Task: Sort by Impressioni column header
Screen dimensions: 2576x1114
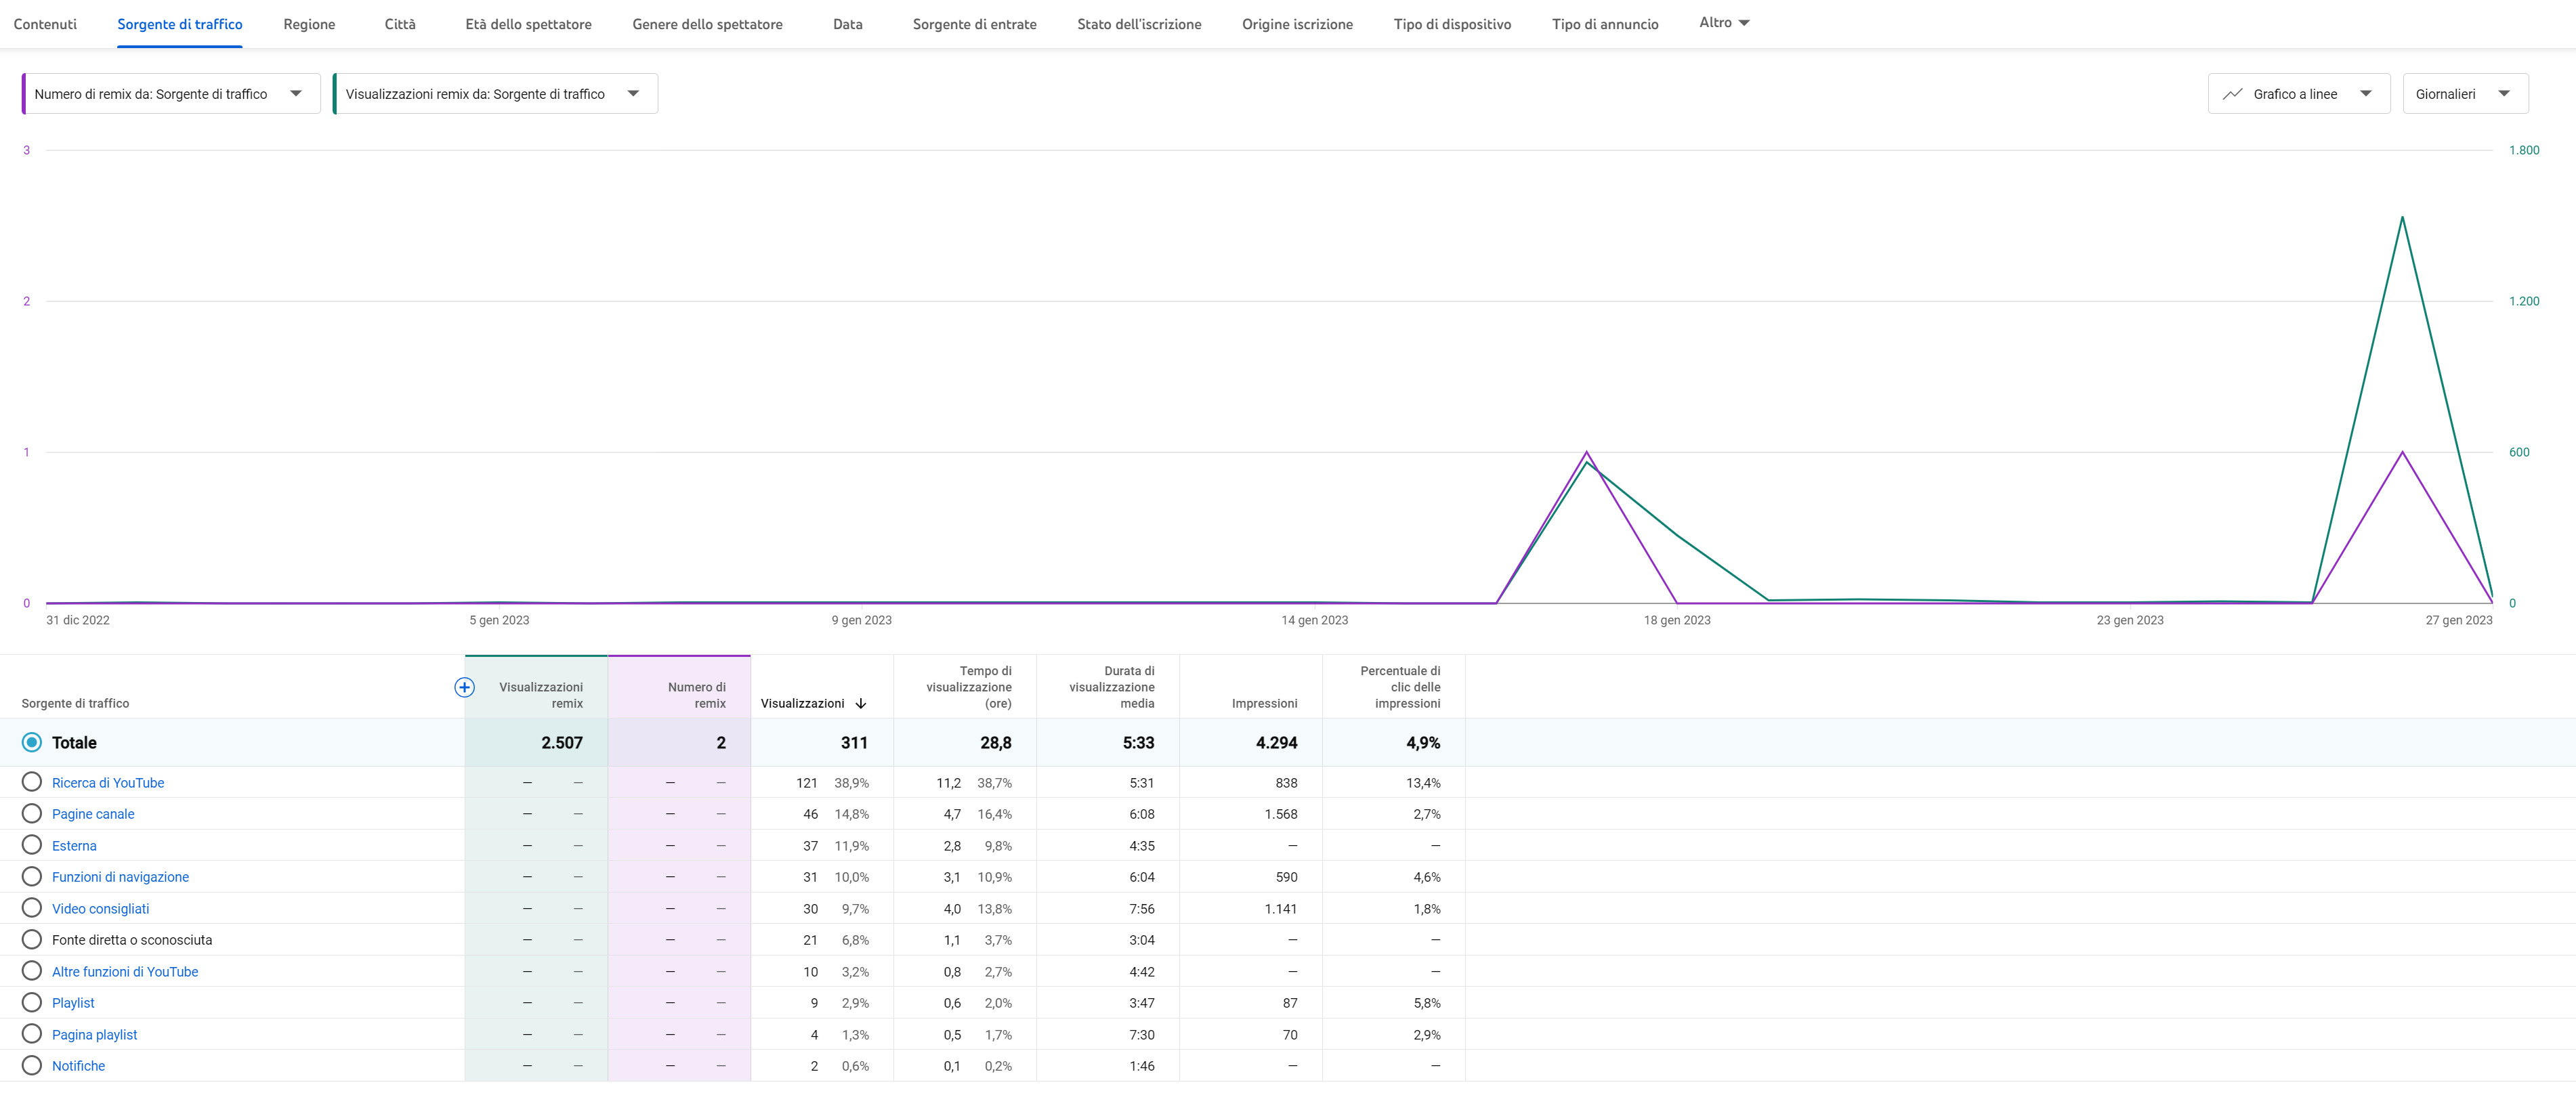Action: point(1264,704)
